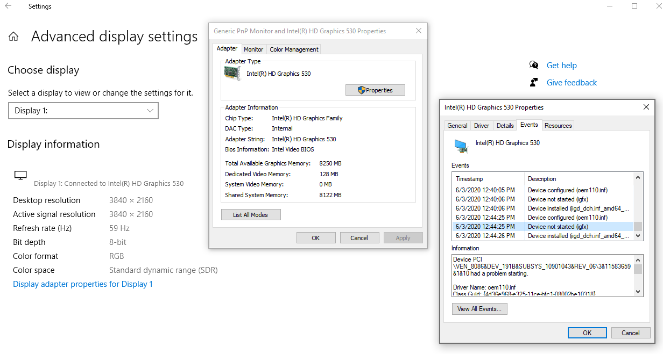This screenshot has width=663, height=354.
Task: Select the 12:44:25 PM Device configured event
Action: pyautogui.click(x=543, y=218)
